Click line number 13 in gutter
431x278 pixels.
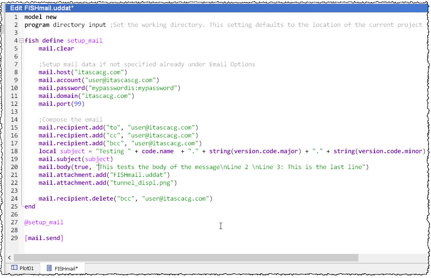(x=14, y=112)
